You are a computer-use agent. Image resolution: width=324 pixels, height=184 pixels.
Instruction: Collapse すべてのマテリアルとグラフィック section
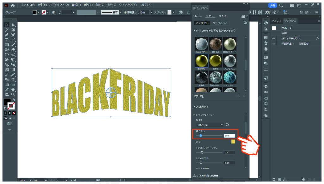click(194, 30)
